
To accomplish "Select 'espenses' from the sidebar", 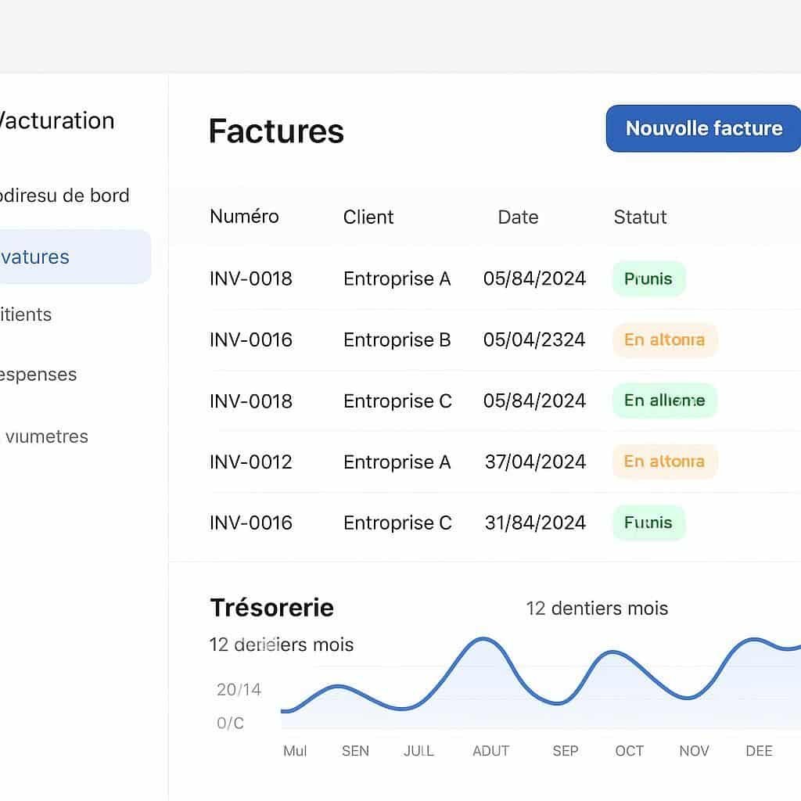I will point(38,374).
